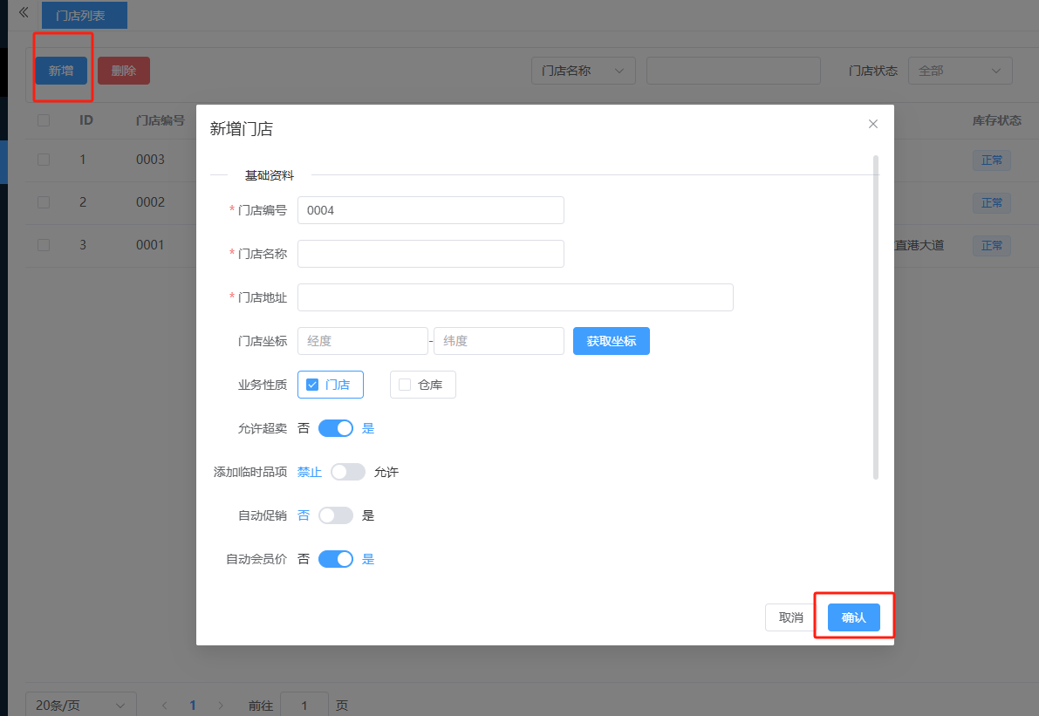Screen dimensions: 1039x716
Task: Go to previous page arrow
Action: [x=165, y=705]
